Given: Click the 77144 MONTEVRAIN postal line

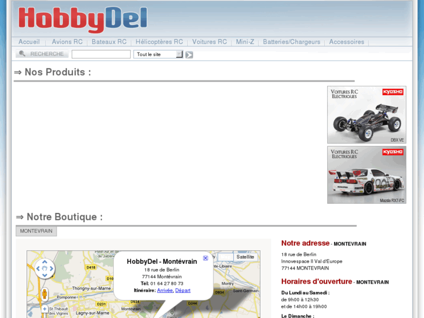Looking at the screenshot, I should click(305, 268).
